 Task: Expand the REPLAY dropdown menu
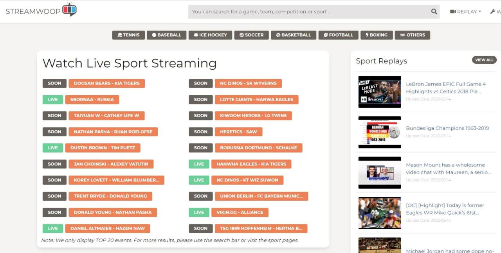[466, 11]
